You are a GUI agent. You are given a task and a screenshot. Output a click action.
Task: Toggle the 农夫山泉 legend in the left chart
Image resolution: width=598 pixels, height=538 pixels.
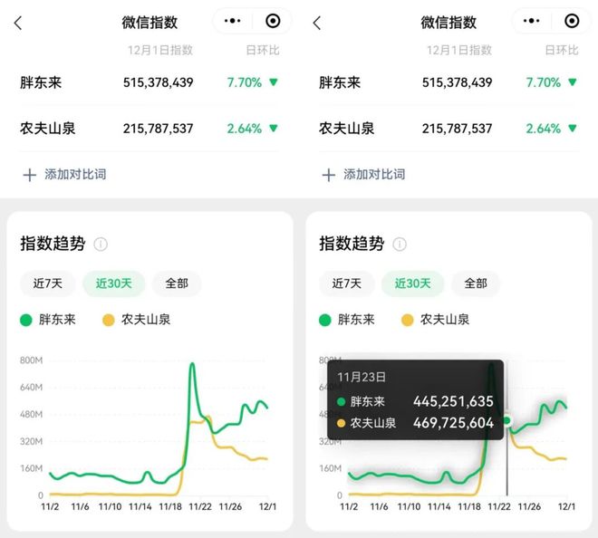[136, 319]
